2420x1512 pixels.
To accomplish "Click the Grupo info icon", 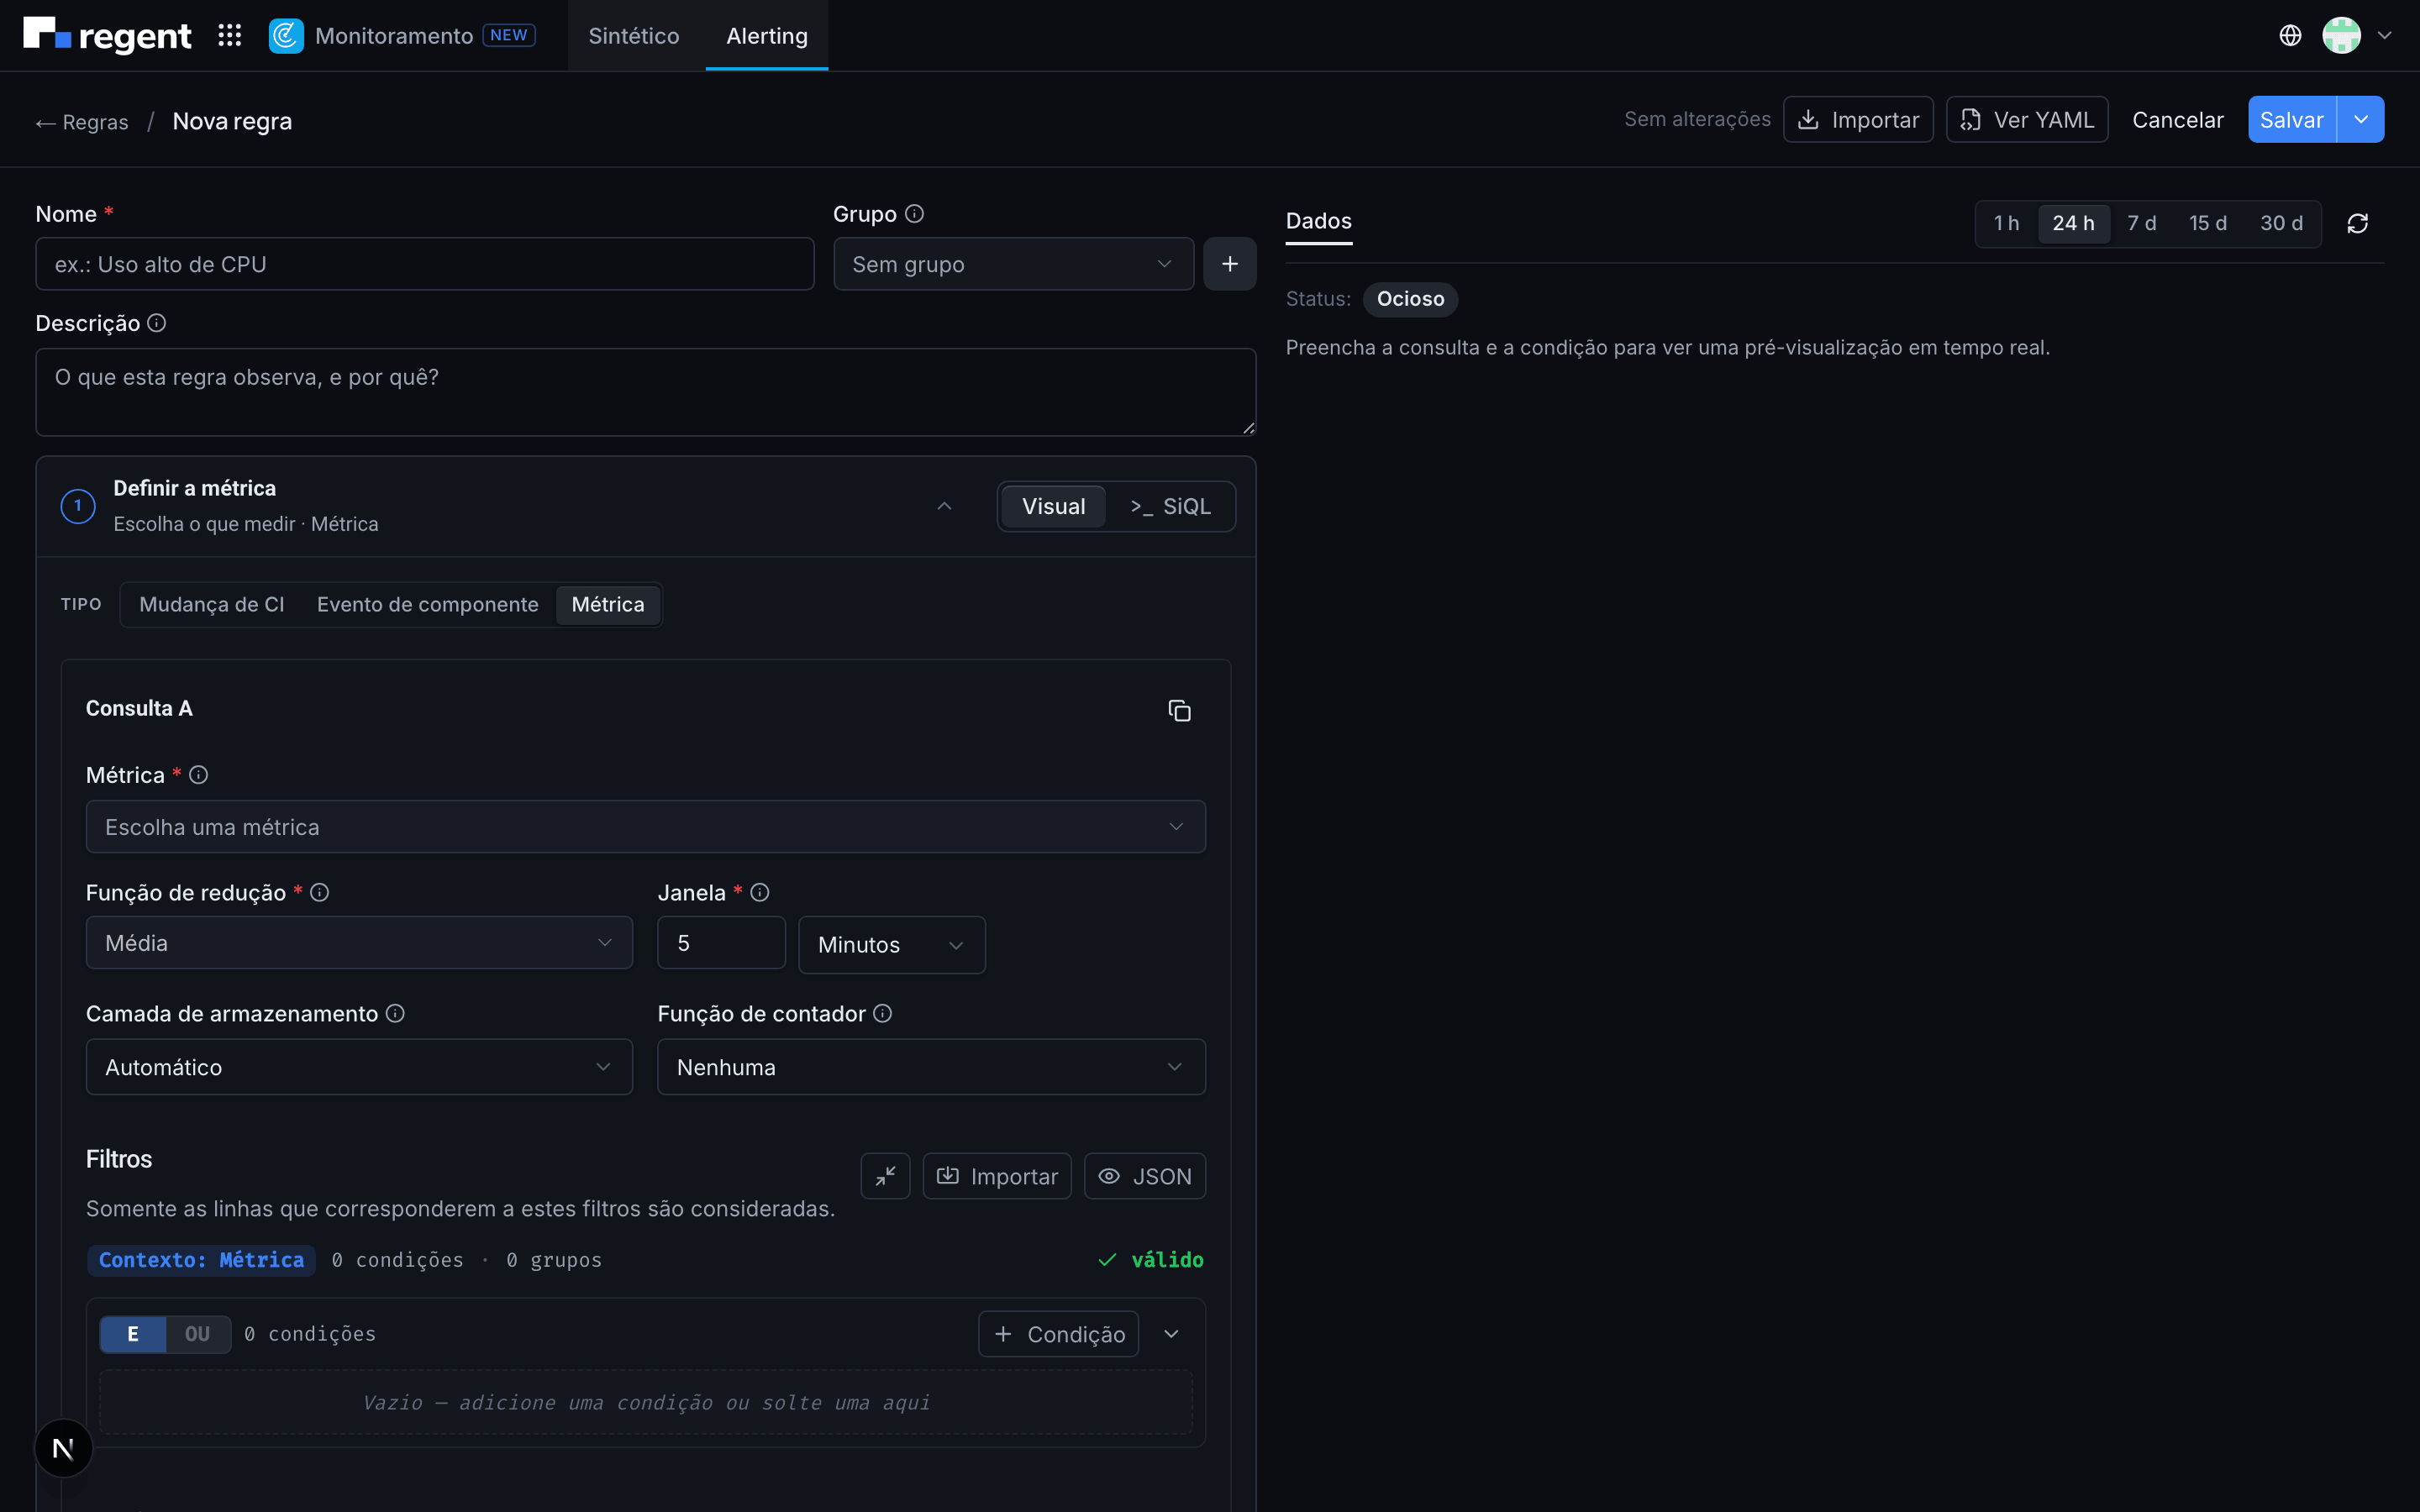I will point(914,214).
